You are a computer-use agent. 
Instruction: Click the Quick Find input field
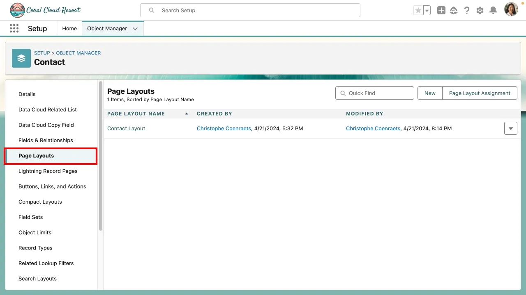(x=375, y=93)
